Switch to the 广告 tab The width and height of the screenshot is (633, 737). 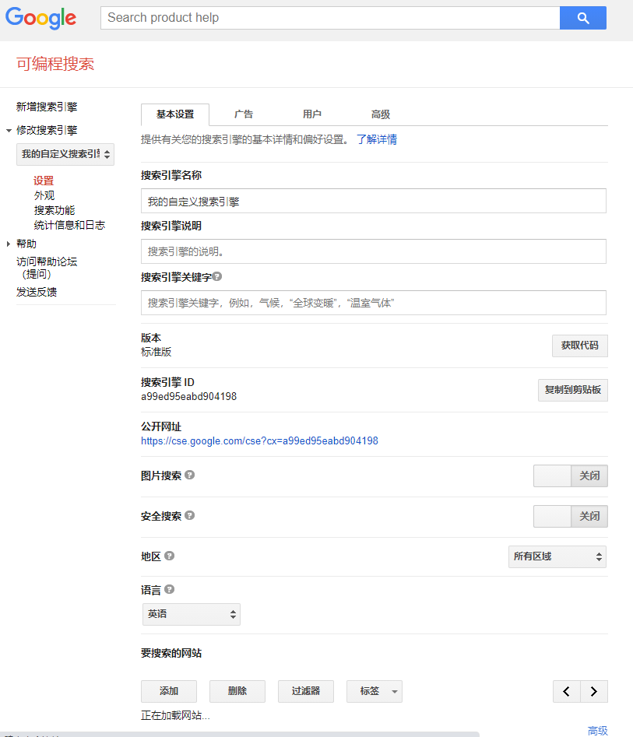pyautogui.click(x=244, y=114)
